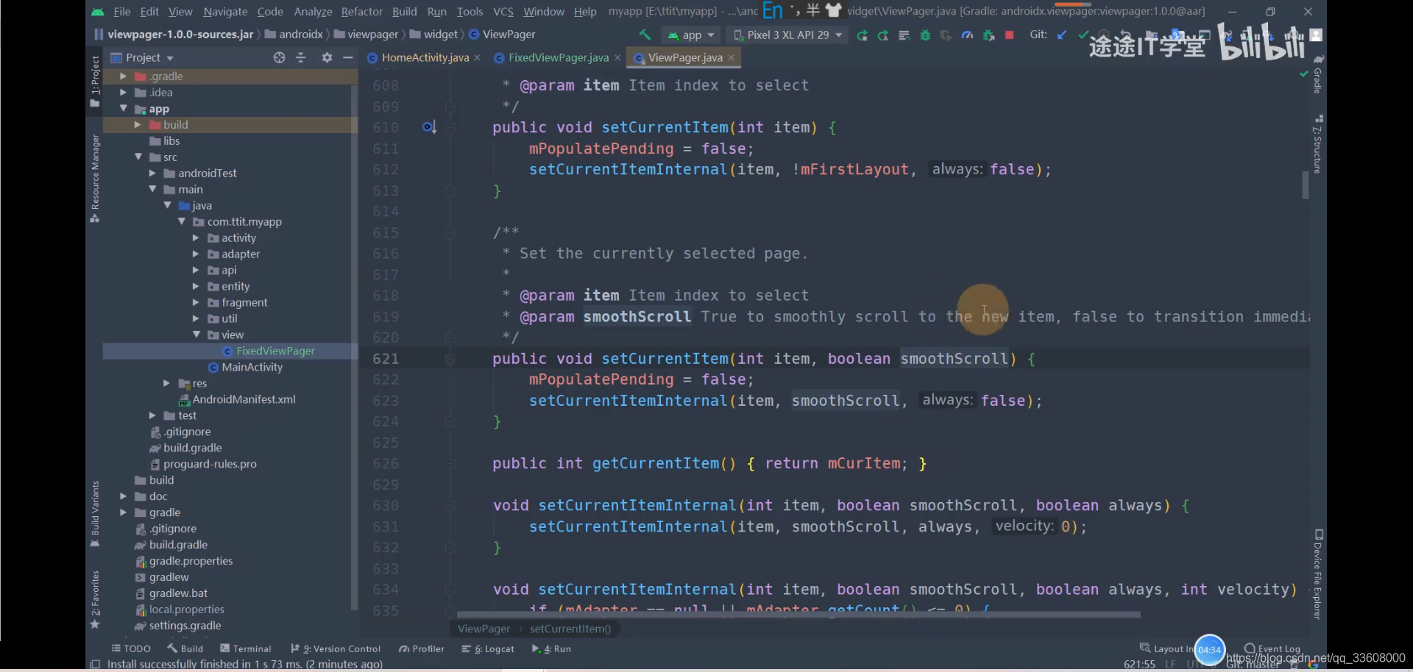Open the Build Variants side tab

pyautogui.click(x=95, y=513)
